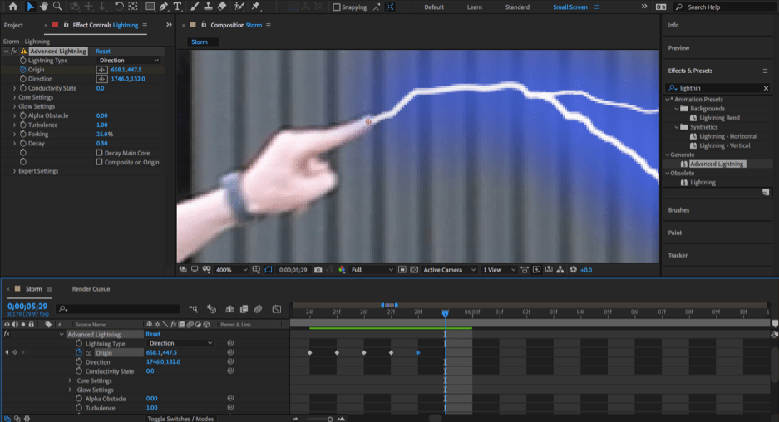Click Reset for Advanced Lightning in Effect Controls
The height and width of the screenshot is (422, 779).
tap(102, 52)
